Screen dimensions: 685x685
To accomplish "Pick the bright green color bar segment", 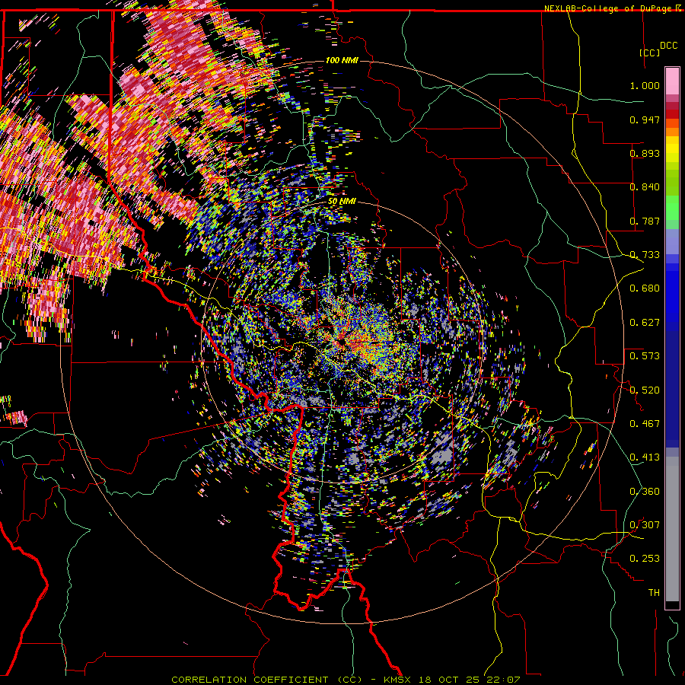I will (x=672, y=208).
